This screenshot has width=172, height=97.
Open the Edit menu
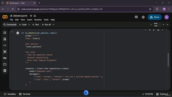17,20
